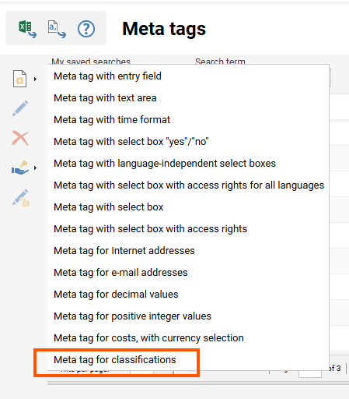Select Meta tag for classifications
This screenshot has height=399, width=349.
tap(115, 360)
